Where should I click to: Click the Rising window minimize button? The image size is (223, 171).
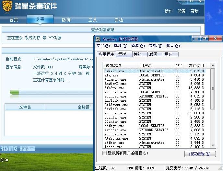pyautogui.click(x=183, y=2)
